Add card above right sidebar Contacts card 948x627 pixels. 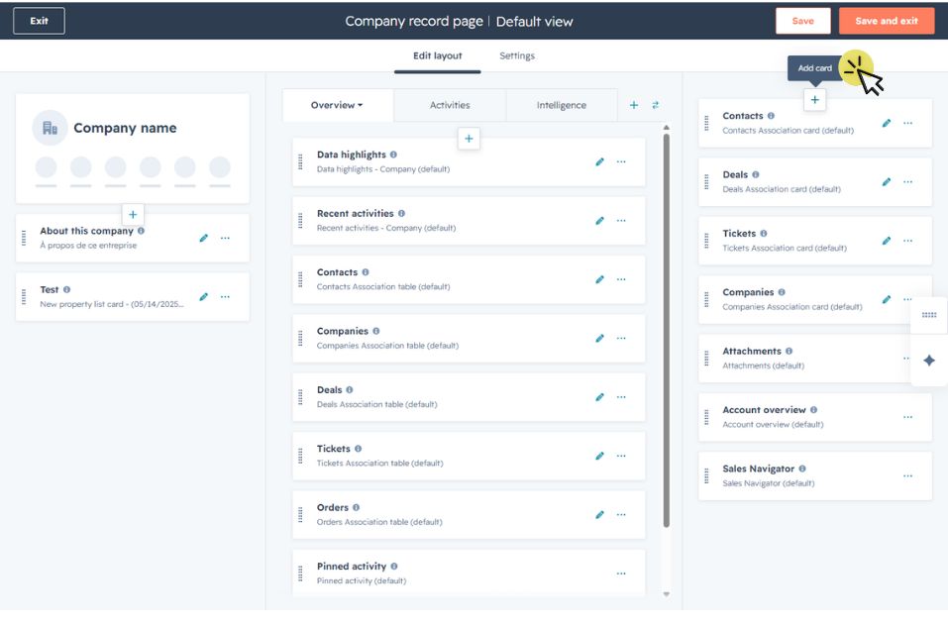814,100
